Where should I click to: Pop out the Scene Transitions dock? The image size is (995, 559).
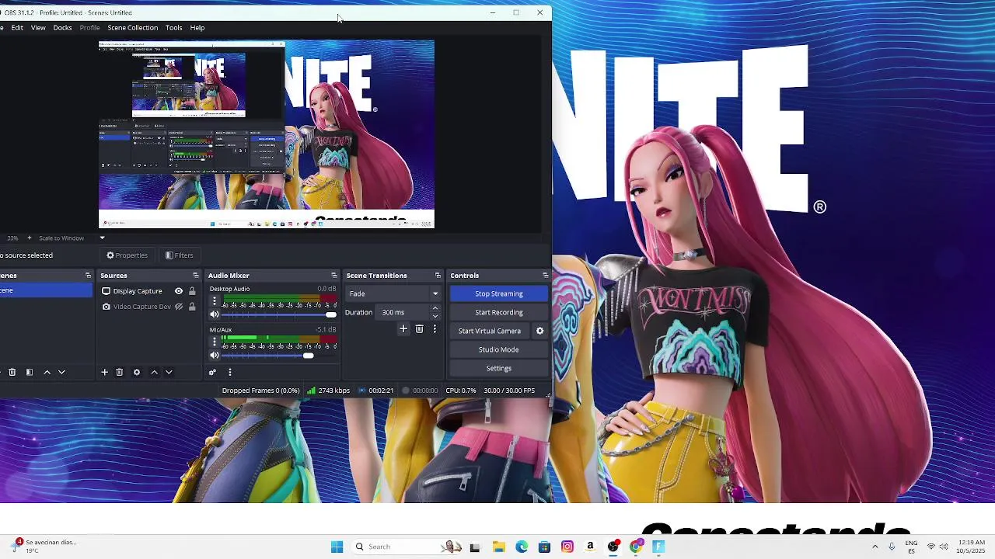(438, 276)
